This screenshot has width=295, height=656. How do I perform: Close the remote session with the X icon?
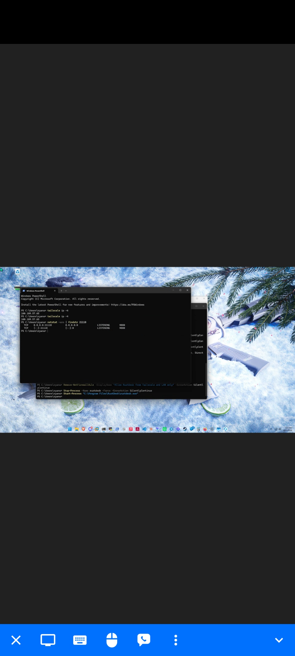(16, 640)
